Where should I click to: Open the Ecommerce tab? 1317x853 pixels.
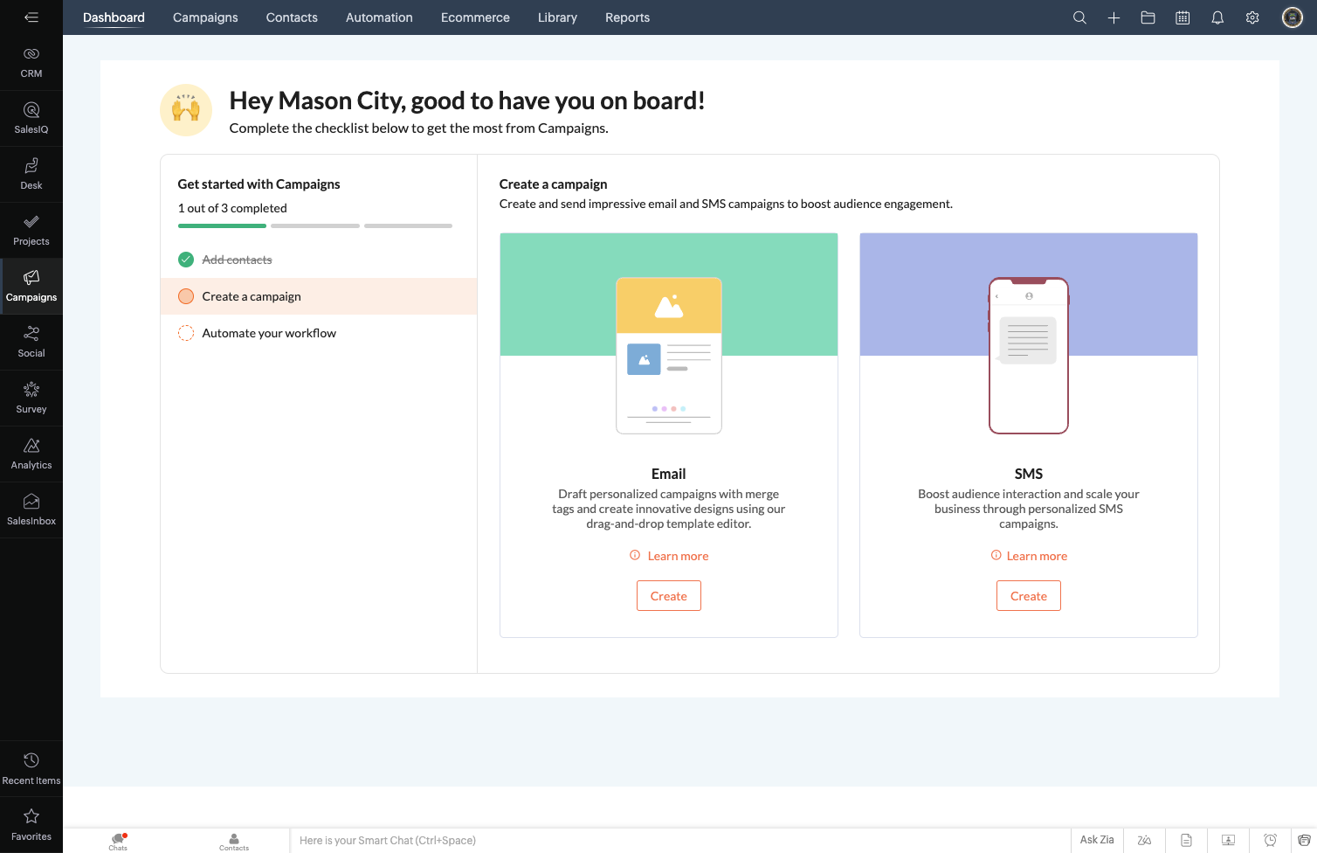coord(475,17)
